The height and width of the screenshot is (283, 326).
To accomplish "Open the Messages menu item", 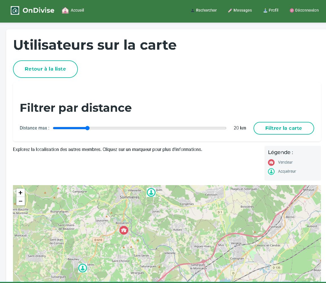I will [240, 10].
